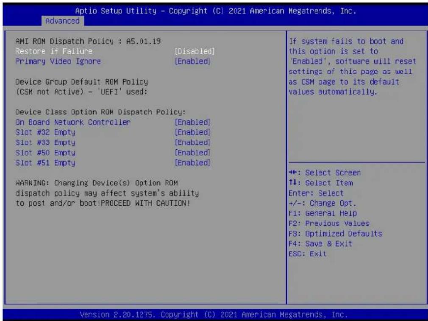
Task: Click the Version 2.20.1275 footer text
Action: pyautogui.click(x=214, y=315)
